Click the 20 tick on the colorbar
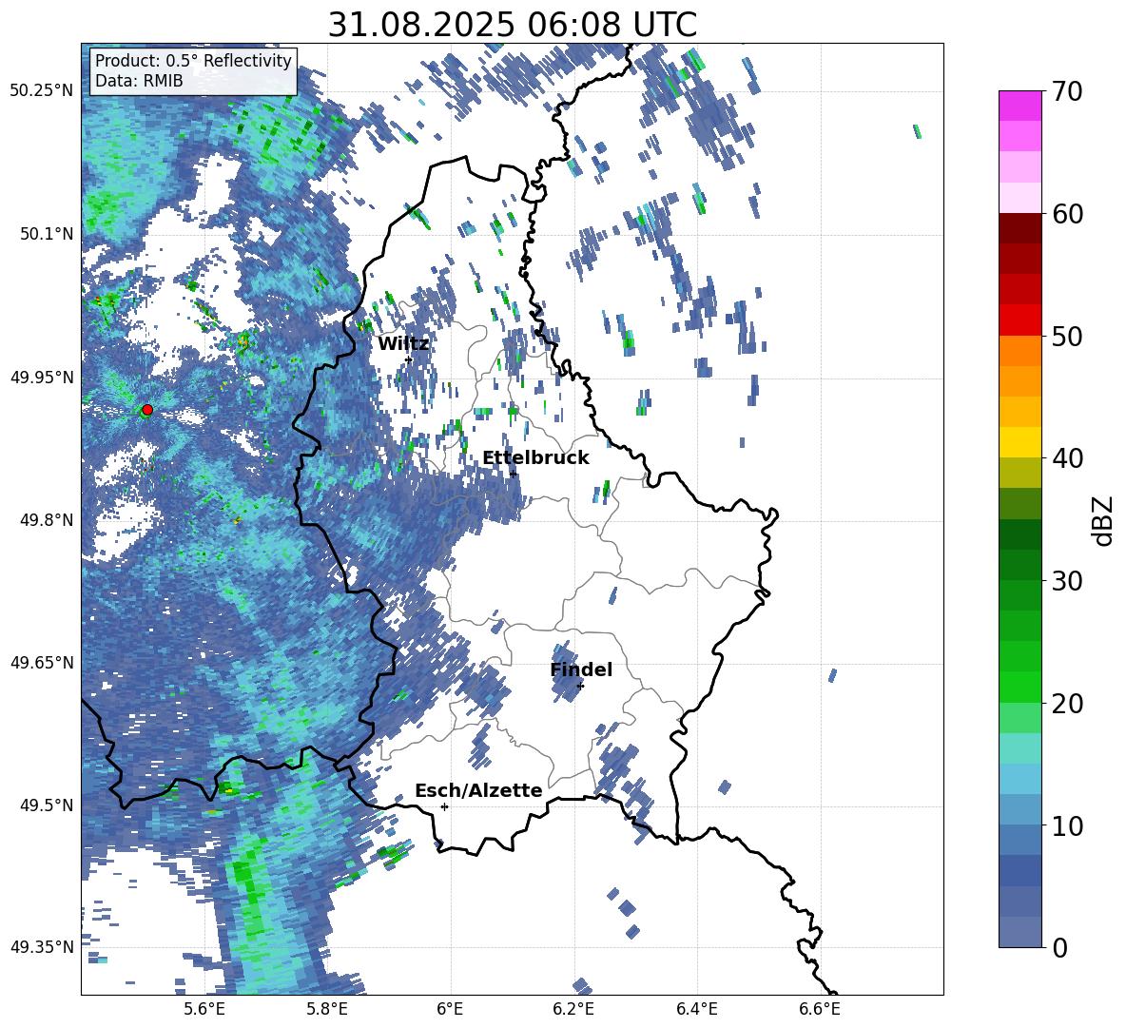The image size is (1126, 1028). 1067,704
